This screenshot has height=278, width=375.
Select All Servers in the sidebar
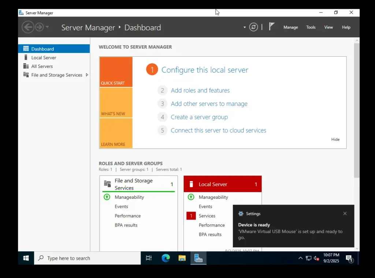click(54, 66)
